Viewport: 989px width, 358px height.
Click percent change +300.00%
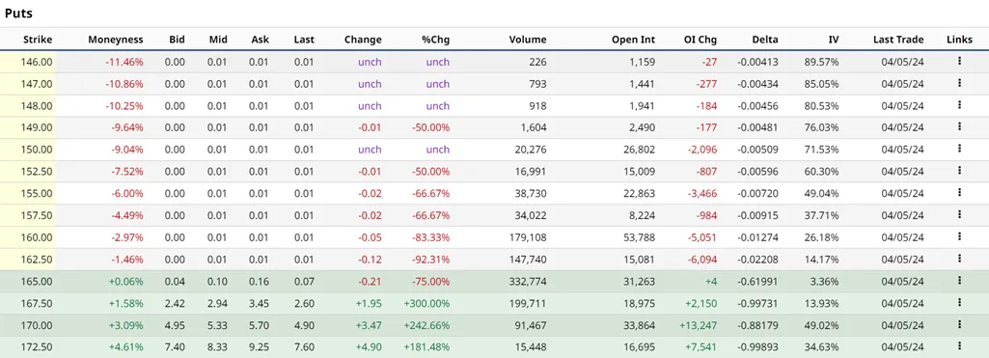coord(427,303)
